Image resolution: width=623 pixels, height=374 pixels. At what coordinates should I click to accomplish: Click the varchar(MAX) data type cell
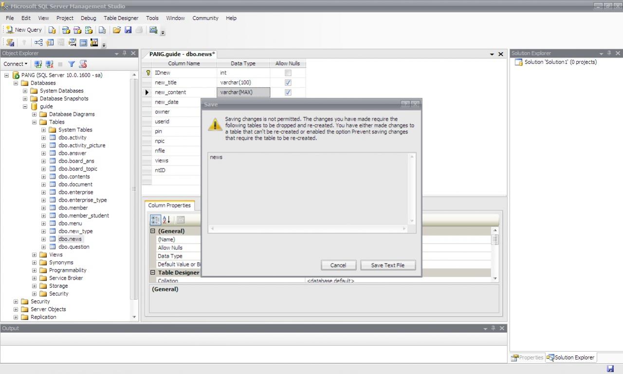243,92
